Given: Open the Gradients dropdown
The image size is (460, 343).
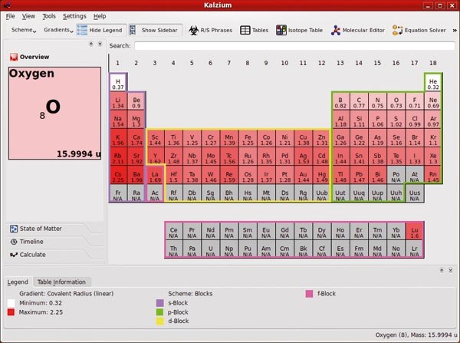Looking at the screenshot, I should [x=58, y=30].
